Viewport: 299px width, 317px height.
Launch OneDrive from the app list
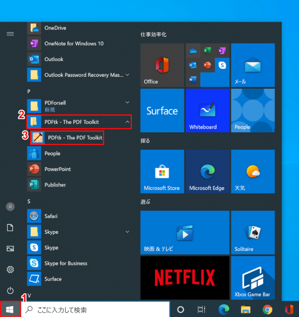(x=79, y=28)
